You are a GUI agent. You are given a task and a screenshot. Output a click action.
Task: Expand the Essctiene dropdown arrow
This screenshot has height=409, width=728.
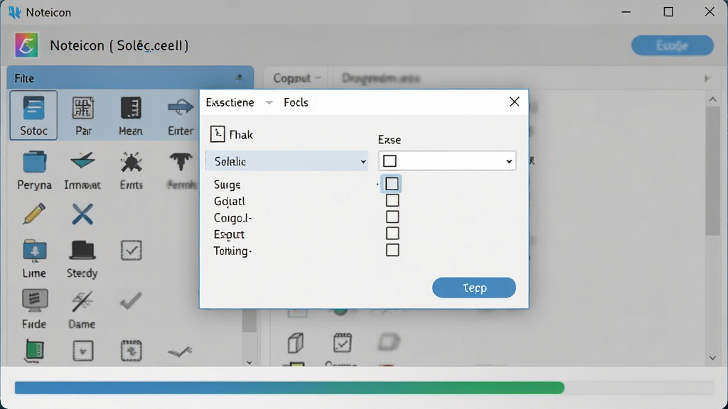point(269,102)
